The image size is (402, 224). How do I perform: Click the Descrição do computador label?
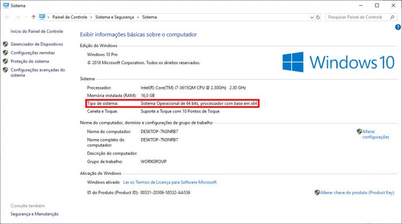tap(112, 154)
